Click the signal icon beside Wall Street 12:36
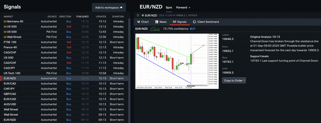 click(x=5, y=37)
